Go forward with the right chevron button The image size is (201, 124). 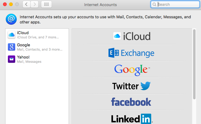tap(35, 4)
